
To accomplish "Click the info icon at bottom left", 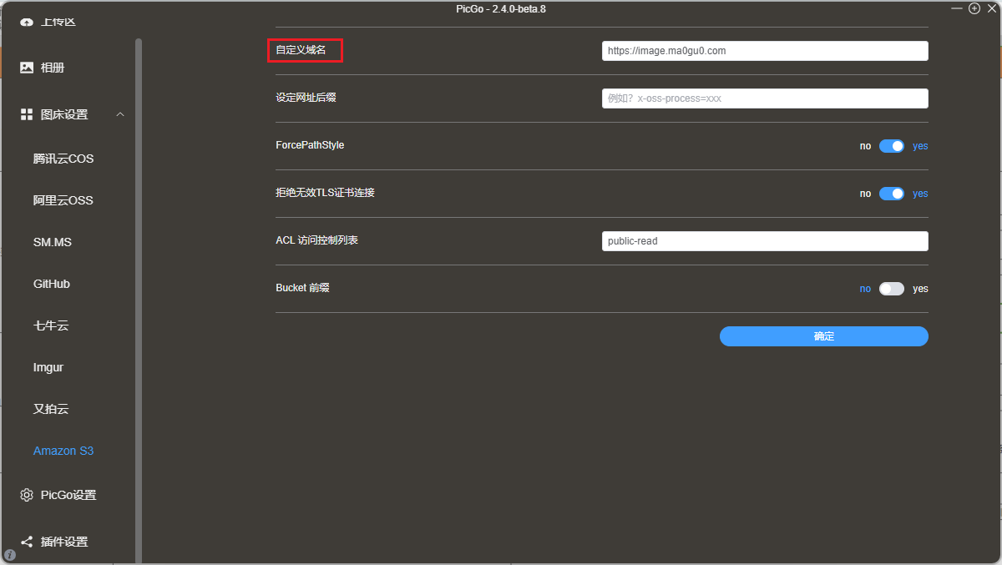I will [10, 555].
